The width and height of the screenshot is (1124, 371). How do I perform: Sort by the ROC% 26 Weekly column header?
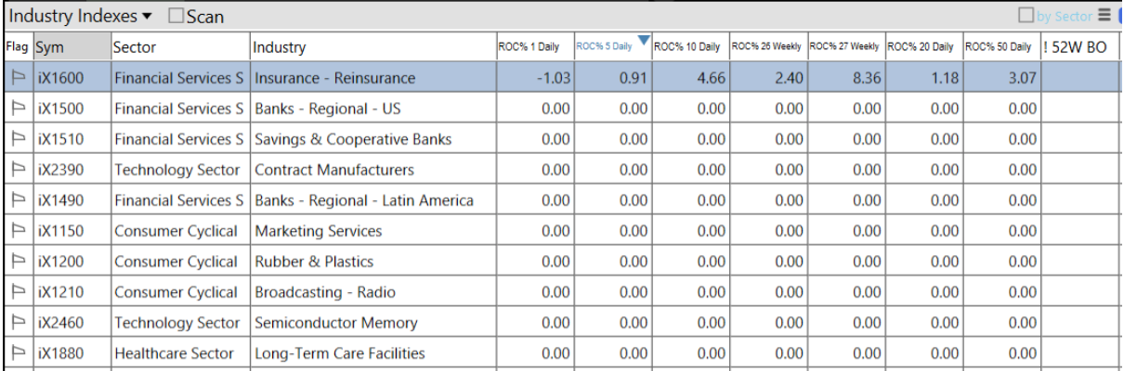[766, 47]
